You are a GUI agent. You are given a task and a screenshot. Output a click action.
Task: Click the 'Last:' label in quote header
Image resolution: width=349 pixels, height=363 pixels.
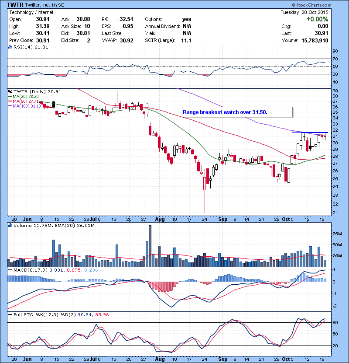[287, 33]
